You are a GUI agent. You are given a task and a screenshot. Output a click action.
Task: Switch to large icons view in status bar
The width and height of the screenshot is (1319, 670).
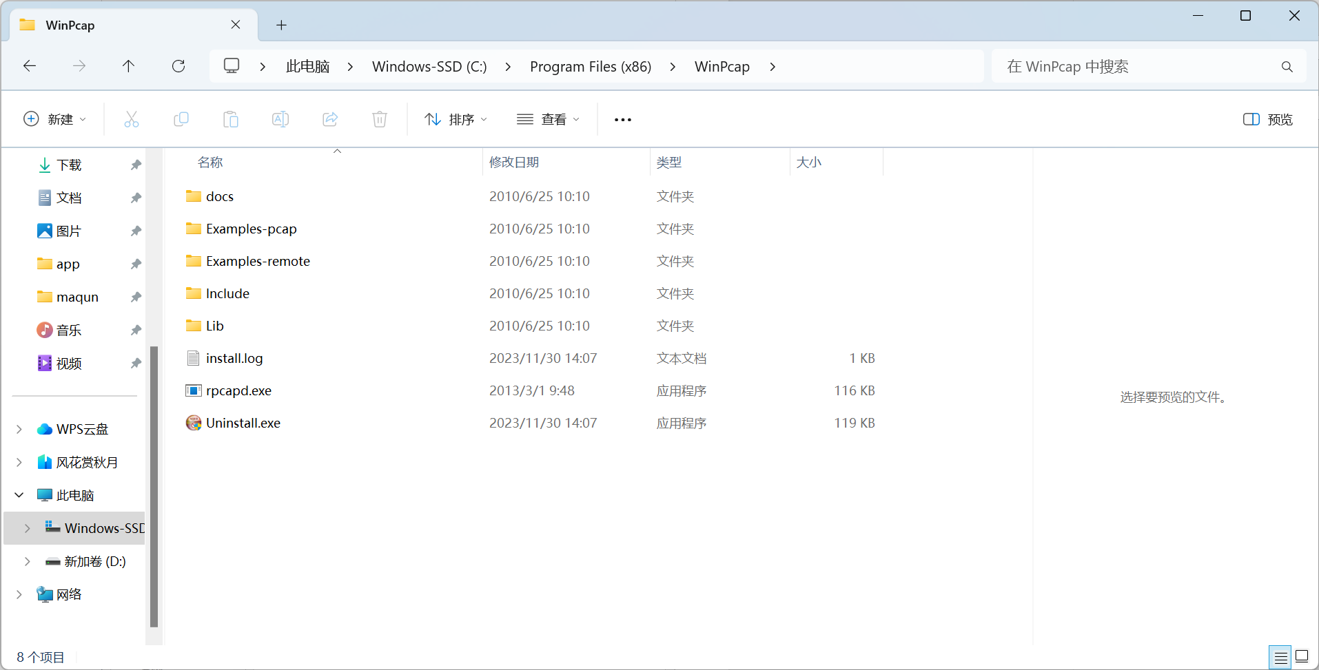click(x=1302, y=657)
